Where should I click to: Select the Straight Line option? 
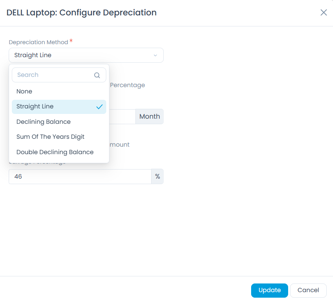(x=59, y=106)
